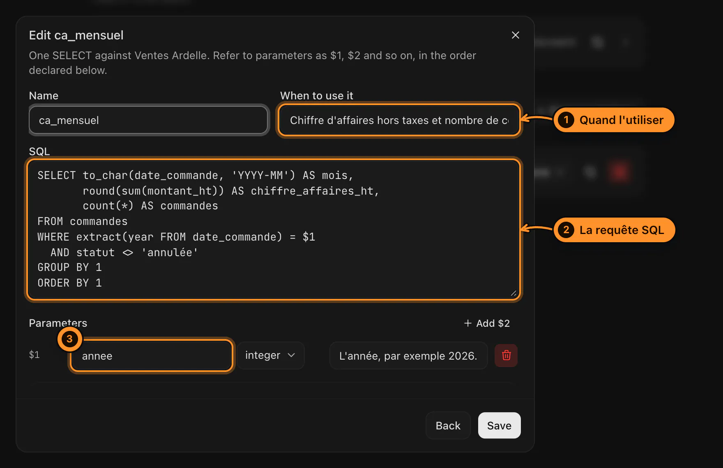Click the dialog title Edit ca_mensuel
Viewport: 723px width, 468px height.
coord(76,35)
